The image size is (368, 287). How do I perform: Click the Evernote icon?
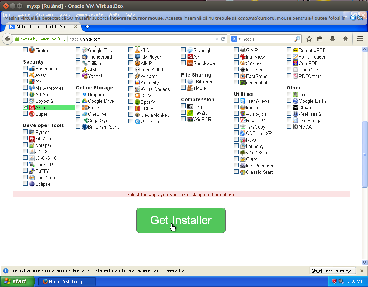point(296,94)
